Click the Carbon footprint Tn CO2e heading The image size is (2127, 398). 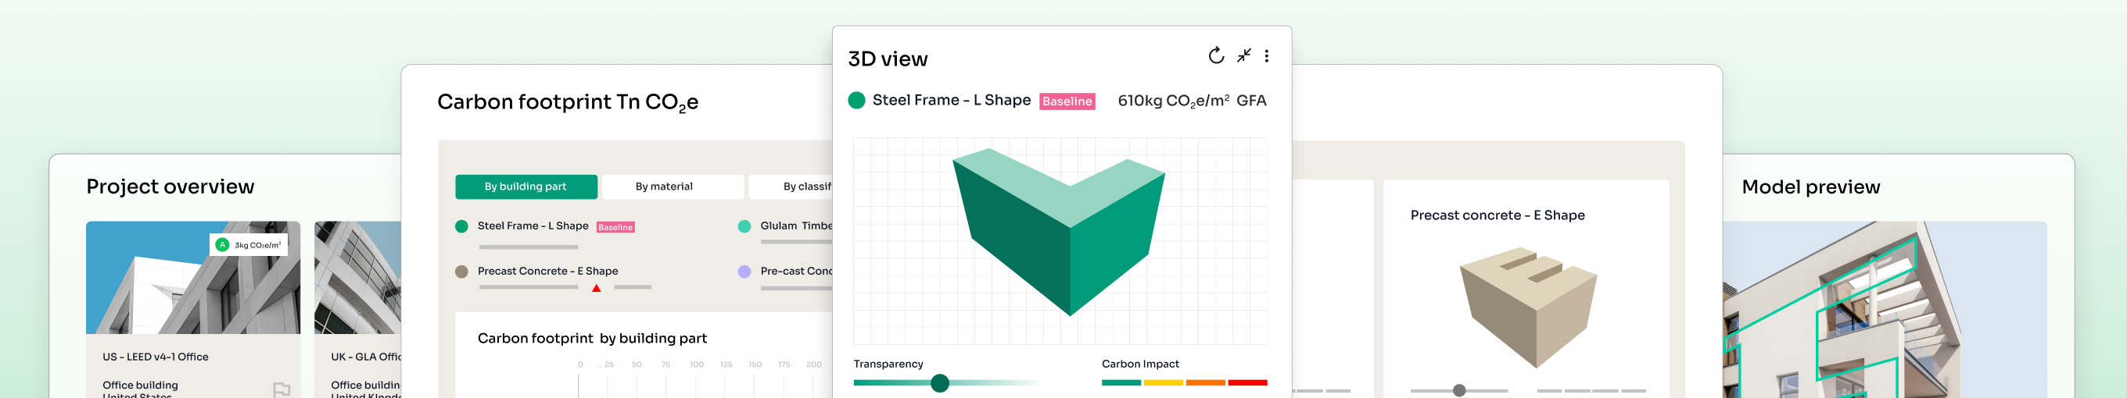[x=567, y=103]
